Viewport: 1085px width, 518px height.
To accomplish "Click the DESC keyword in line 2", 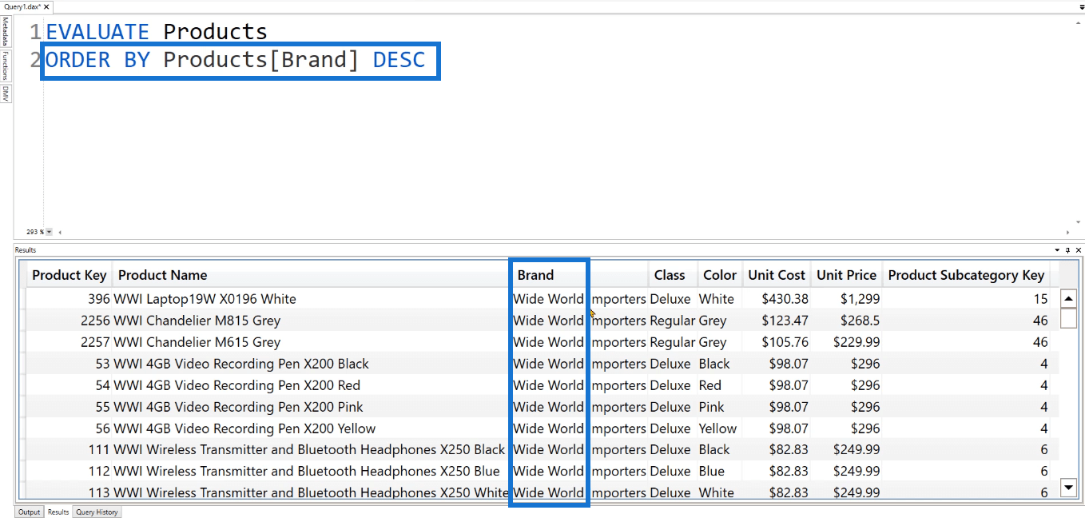I will 399,59.
